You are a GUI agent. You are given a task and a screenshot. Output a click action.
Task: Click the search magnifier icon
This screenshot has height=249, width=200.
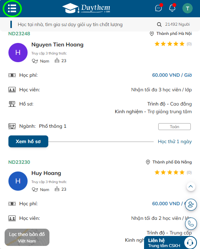point(159,25)
